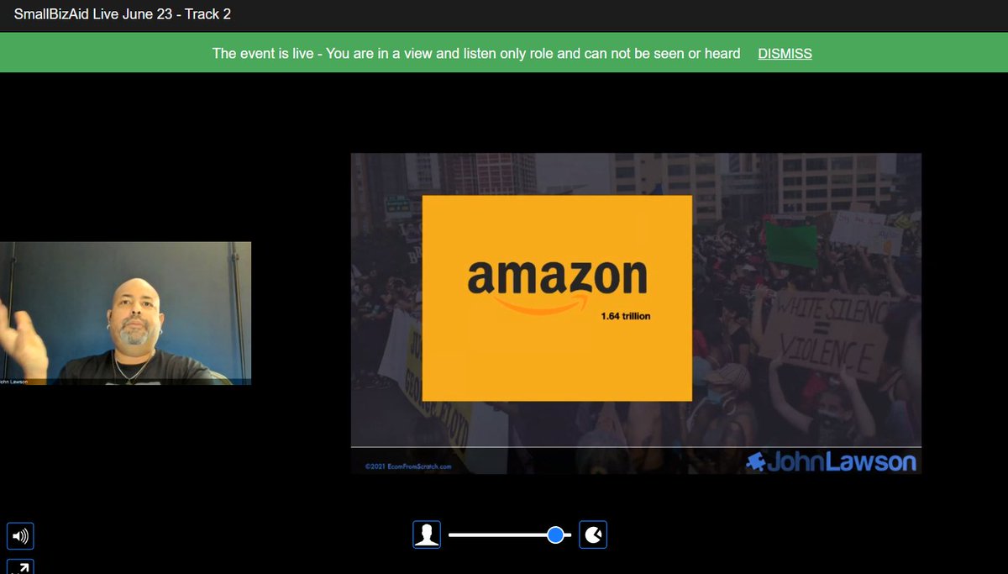The width and height of the screenshot is (1008, 574).
Task: Click the John Lawson webcam video
Action: [x=125, y=313]
